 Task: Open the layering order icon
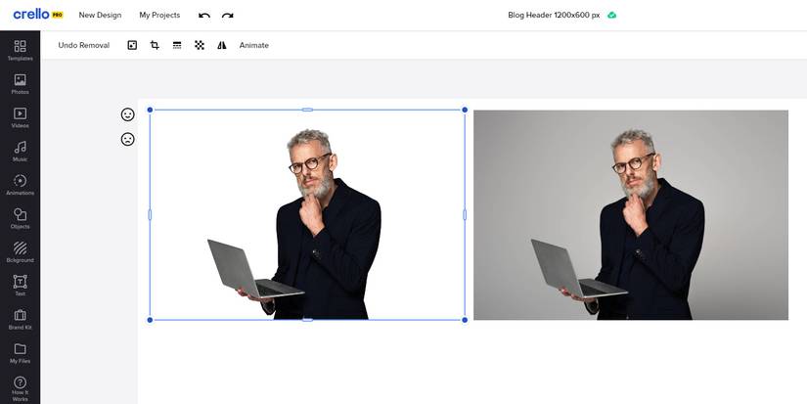(177, 45)
